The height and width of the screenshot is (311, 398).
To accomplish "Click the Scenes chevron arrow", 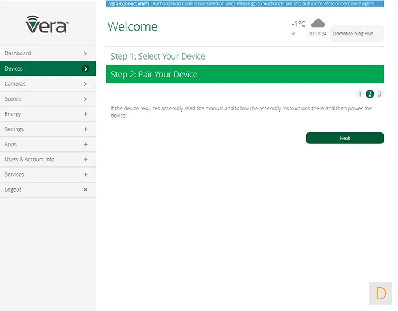I will (x=85, y=99).
